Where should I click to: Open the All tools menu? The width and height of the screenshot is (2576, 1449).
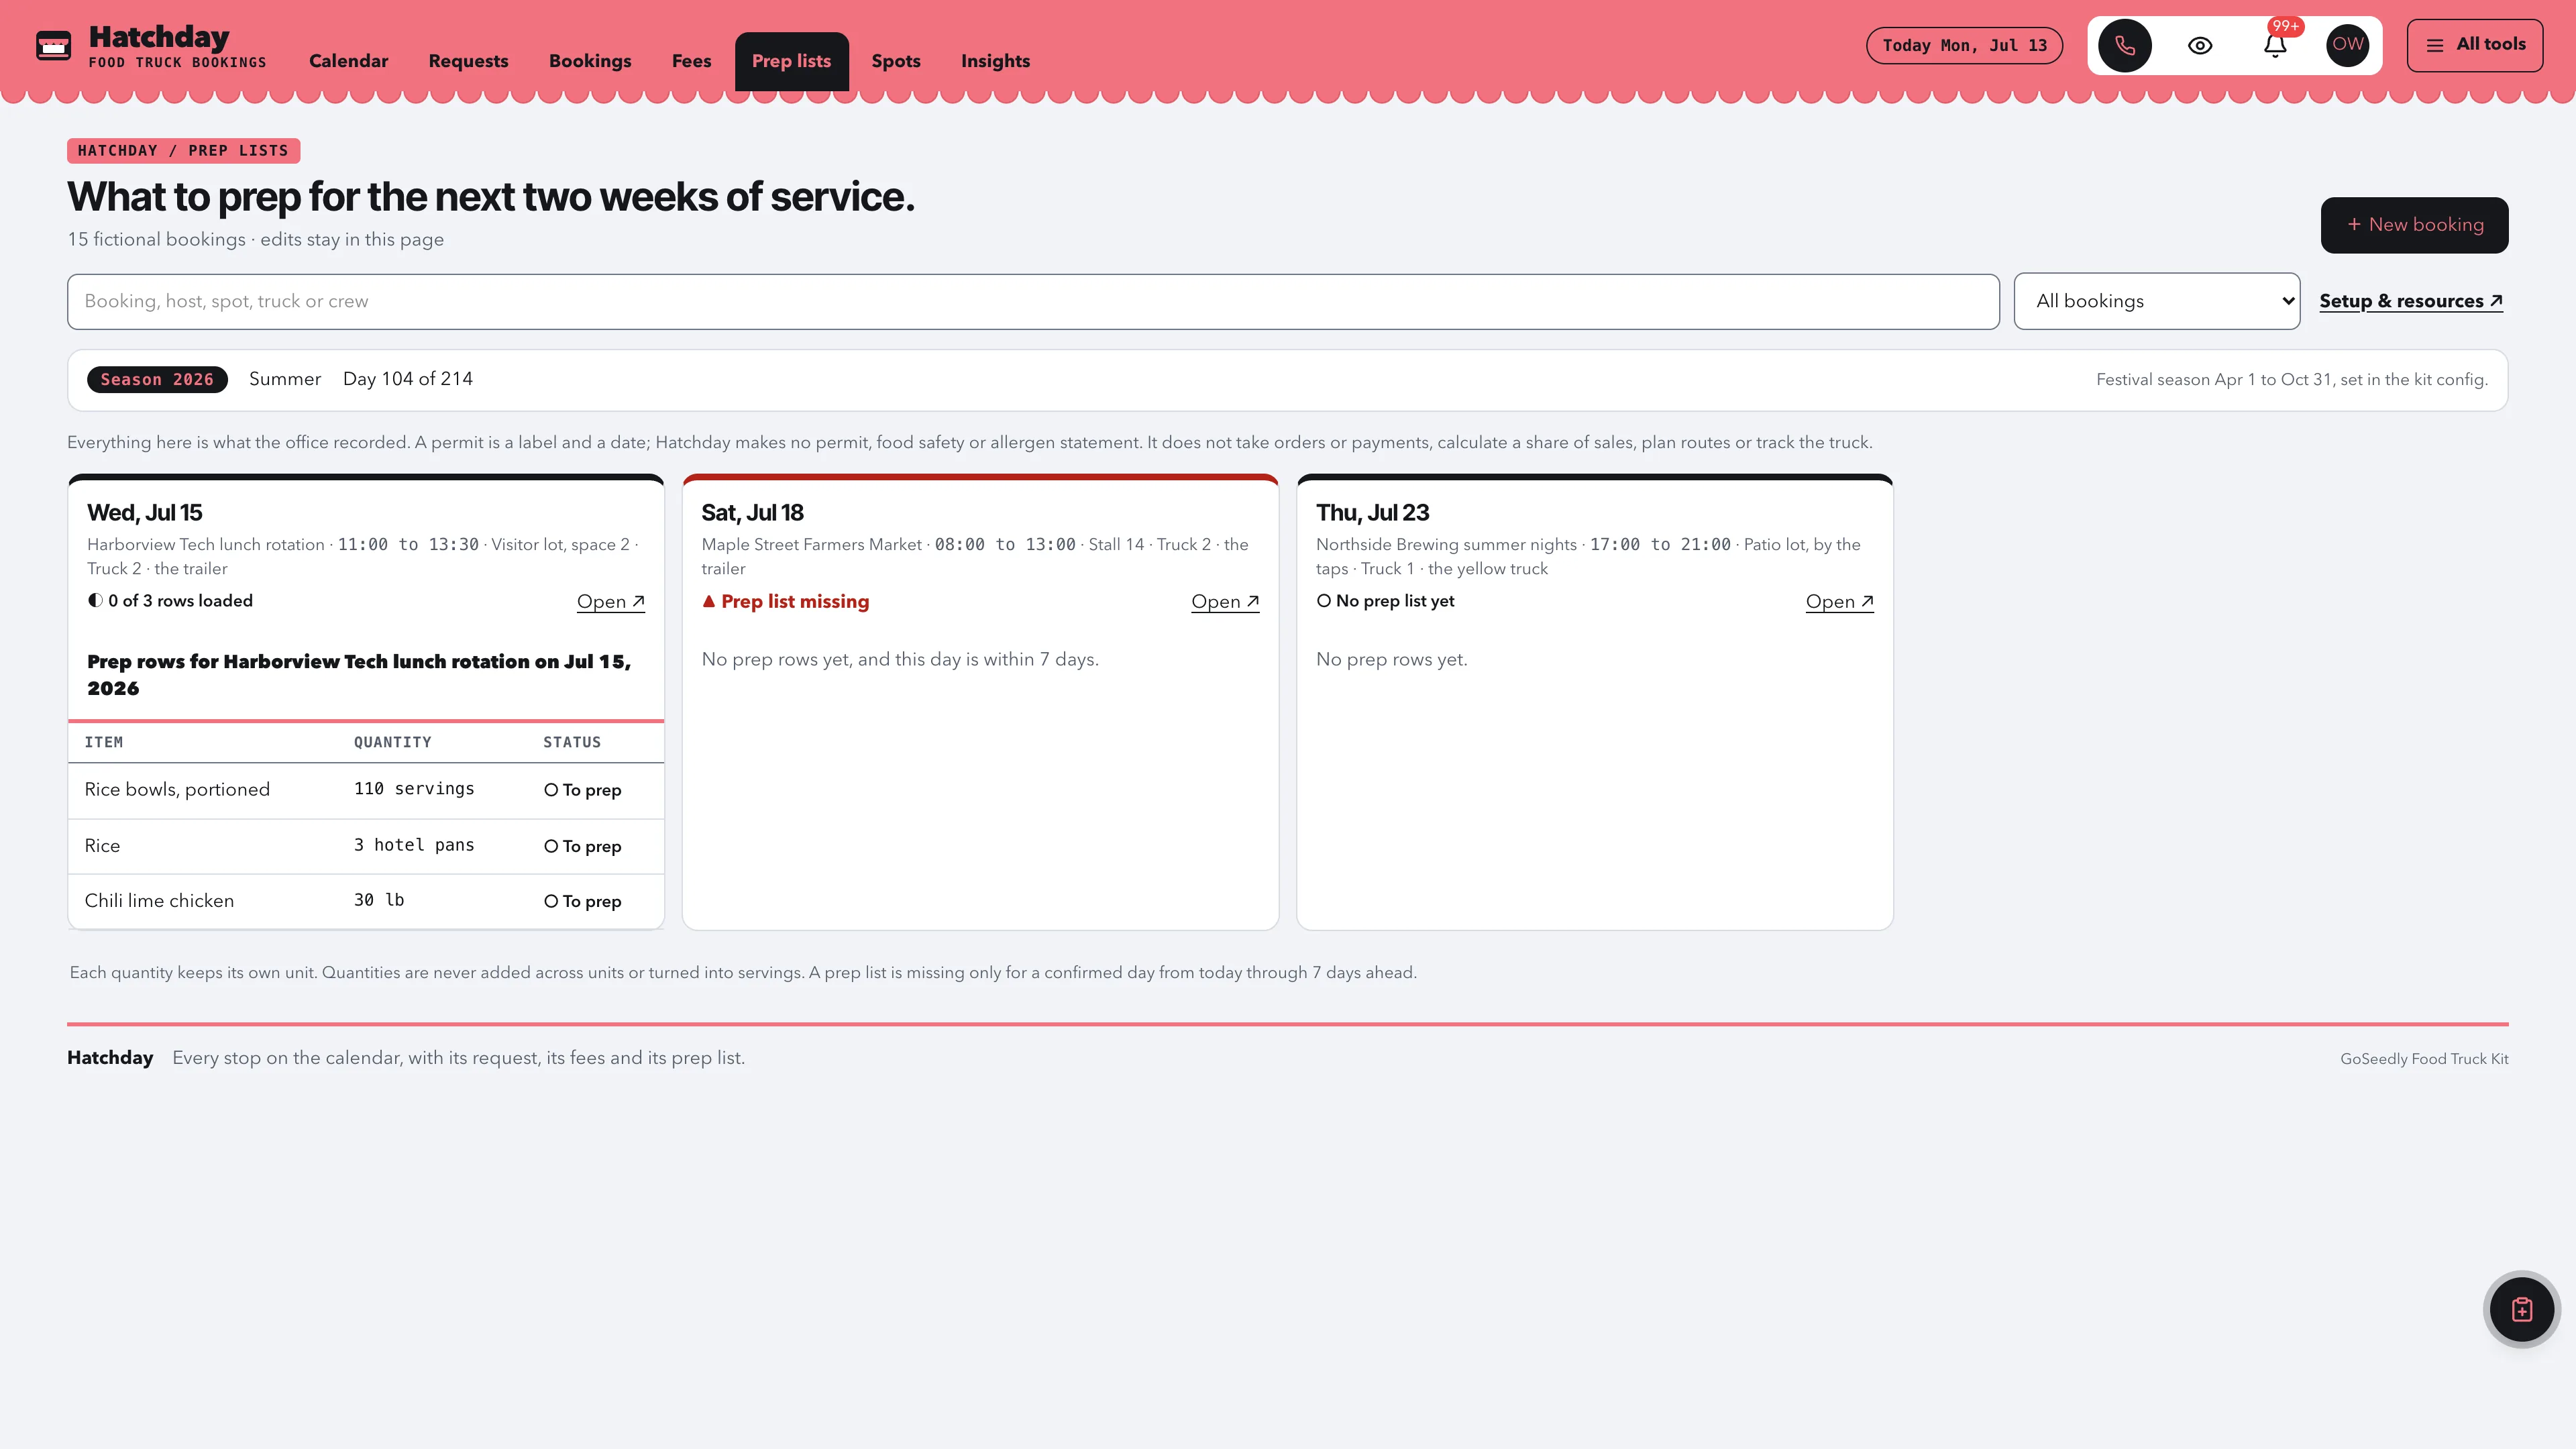coord(2475,45)
